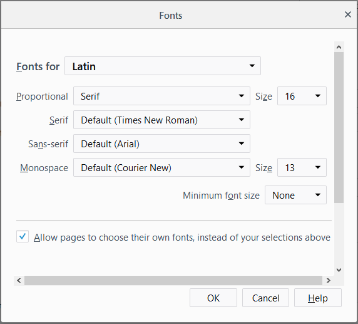Click the Fonts title text

point(171,16)
